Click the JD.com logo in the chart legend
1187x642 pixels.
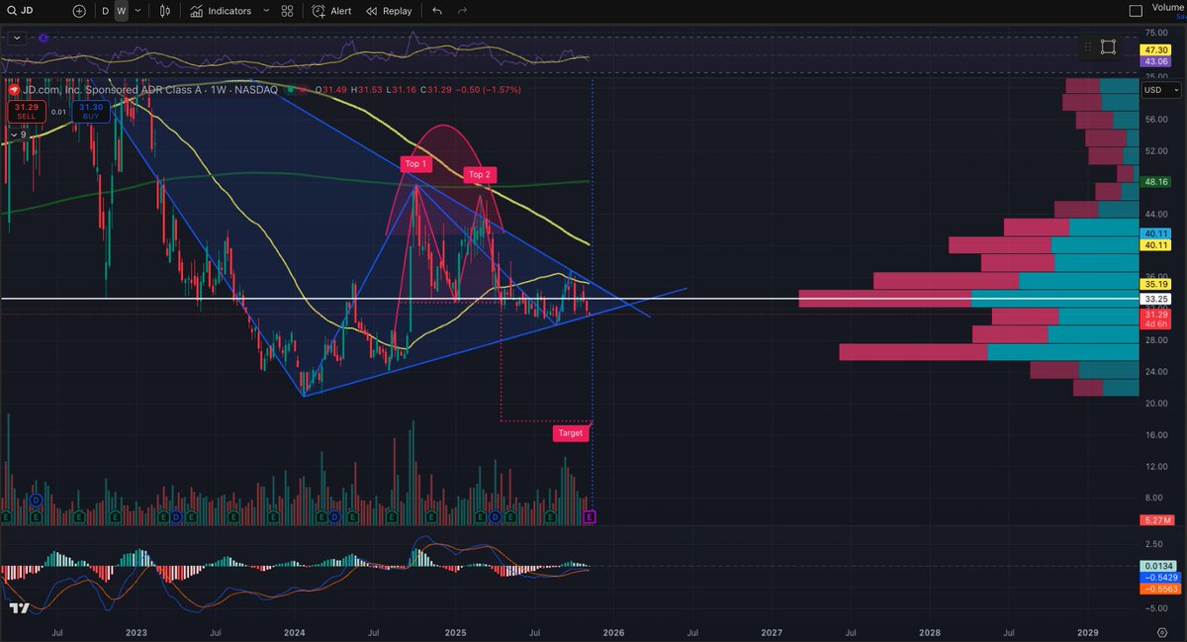point(13,89)
